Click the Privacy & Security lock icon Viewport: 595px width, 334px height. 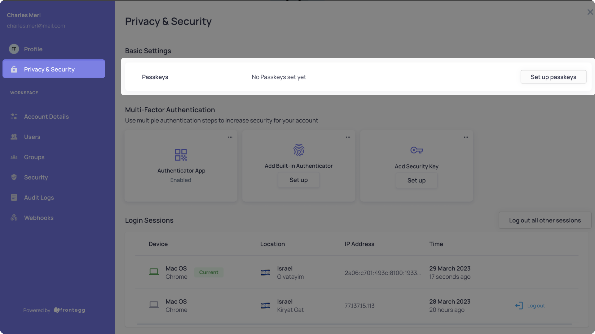click(14, 69)
